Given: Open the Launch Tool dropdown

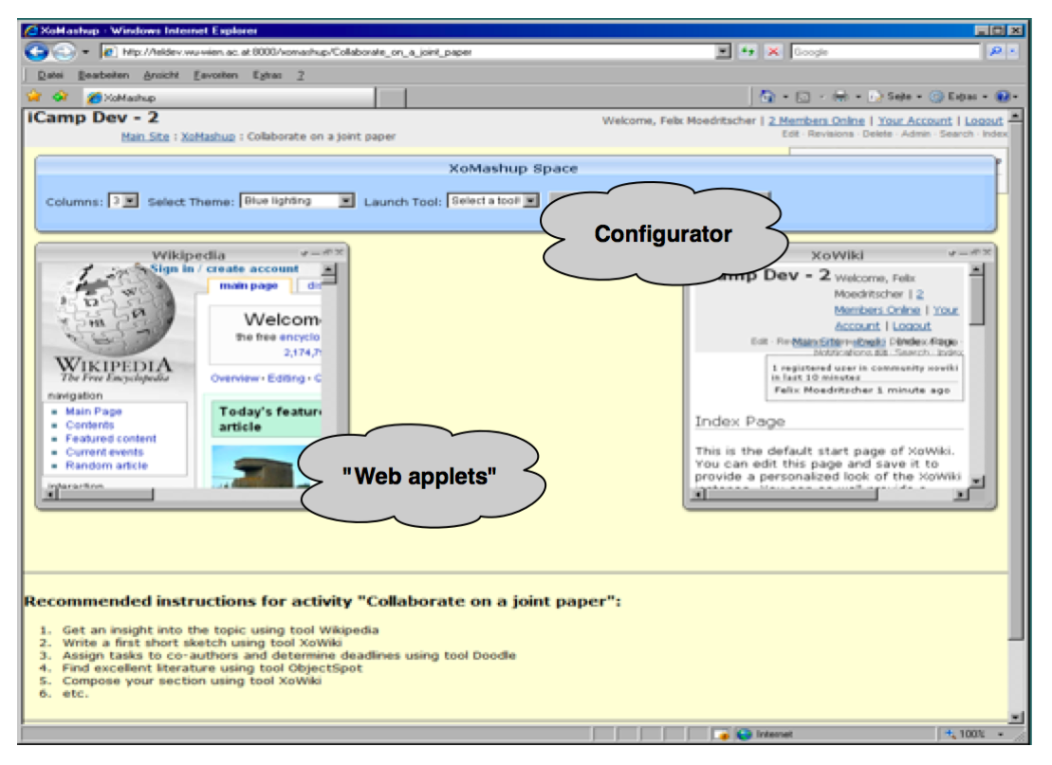Looking at the screenshot, I should [493, 200].
